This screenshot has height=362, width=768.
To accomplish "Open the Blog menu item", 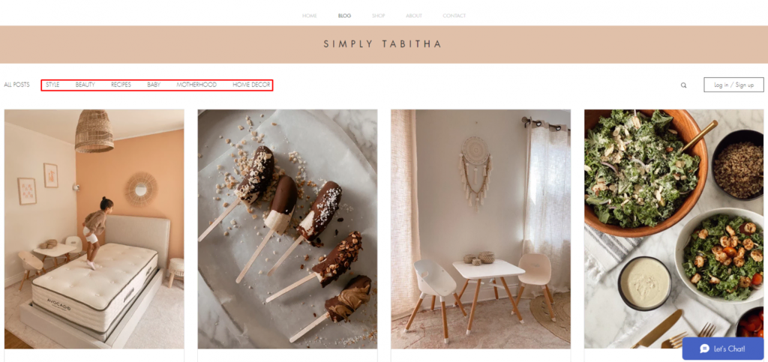I will coord(344,16).
